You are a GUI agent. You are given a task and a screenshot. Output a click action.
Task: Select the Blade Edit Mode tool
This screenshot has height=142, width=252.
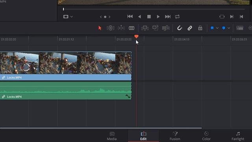132,28
